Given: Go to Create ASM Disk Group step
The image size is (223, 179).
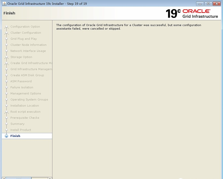Looking at the screenshot, I should click(x=27, y=75).
